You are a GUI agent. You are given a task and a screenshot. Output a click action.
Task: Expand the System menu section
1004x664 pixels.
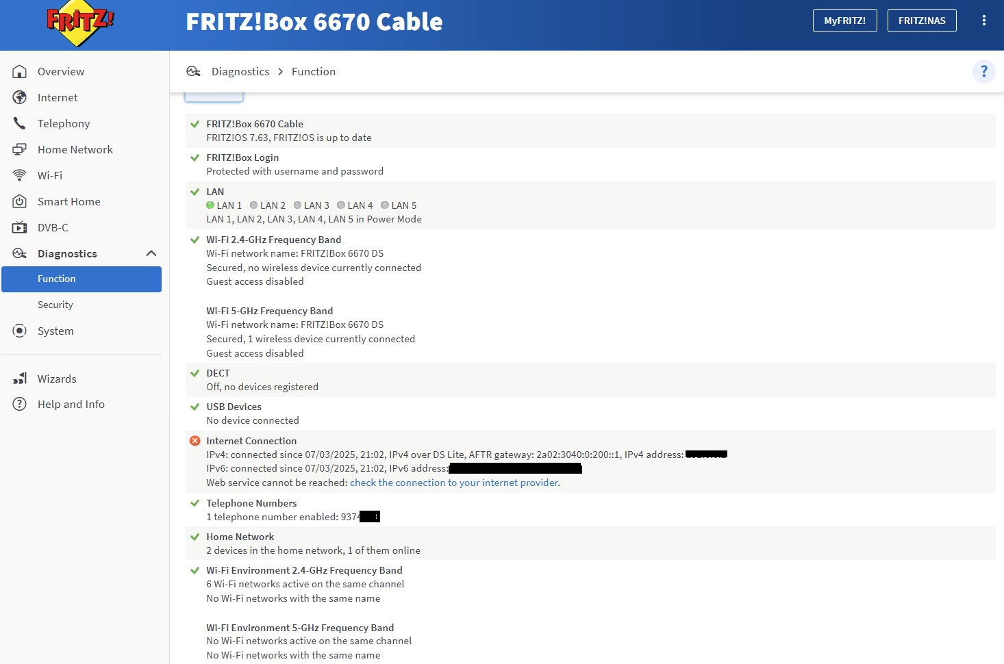pos(55,331)
